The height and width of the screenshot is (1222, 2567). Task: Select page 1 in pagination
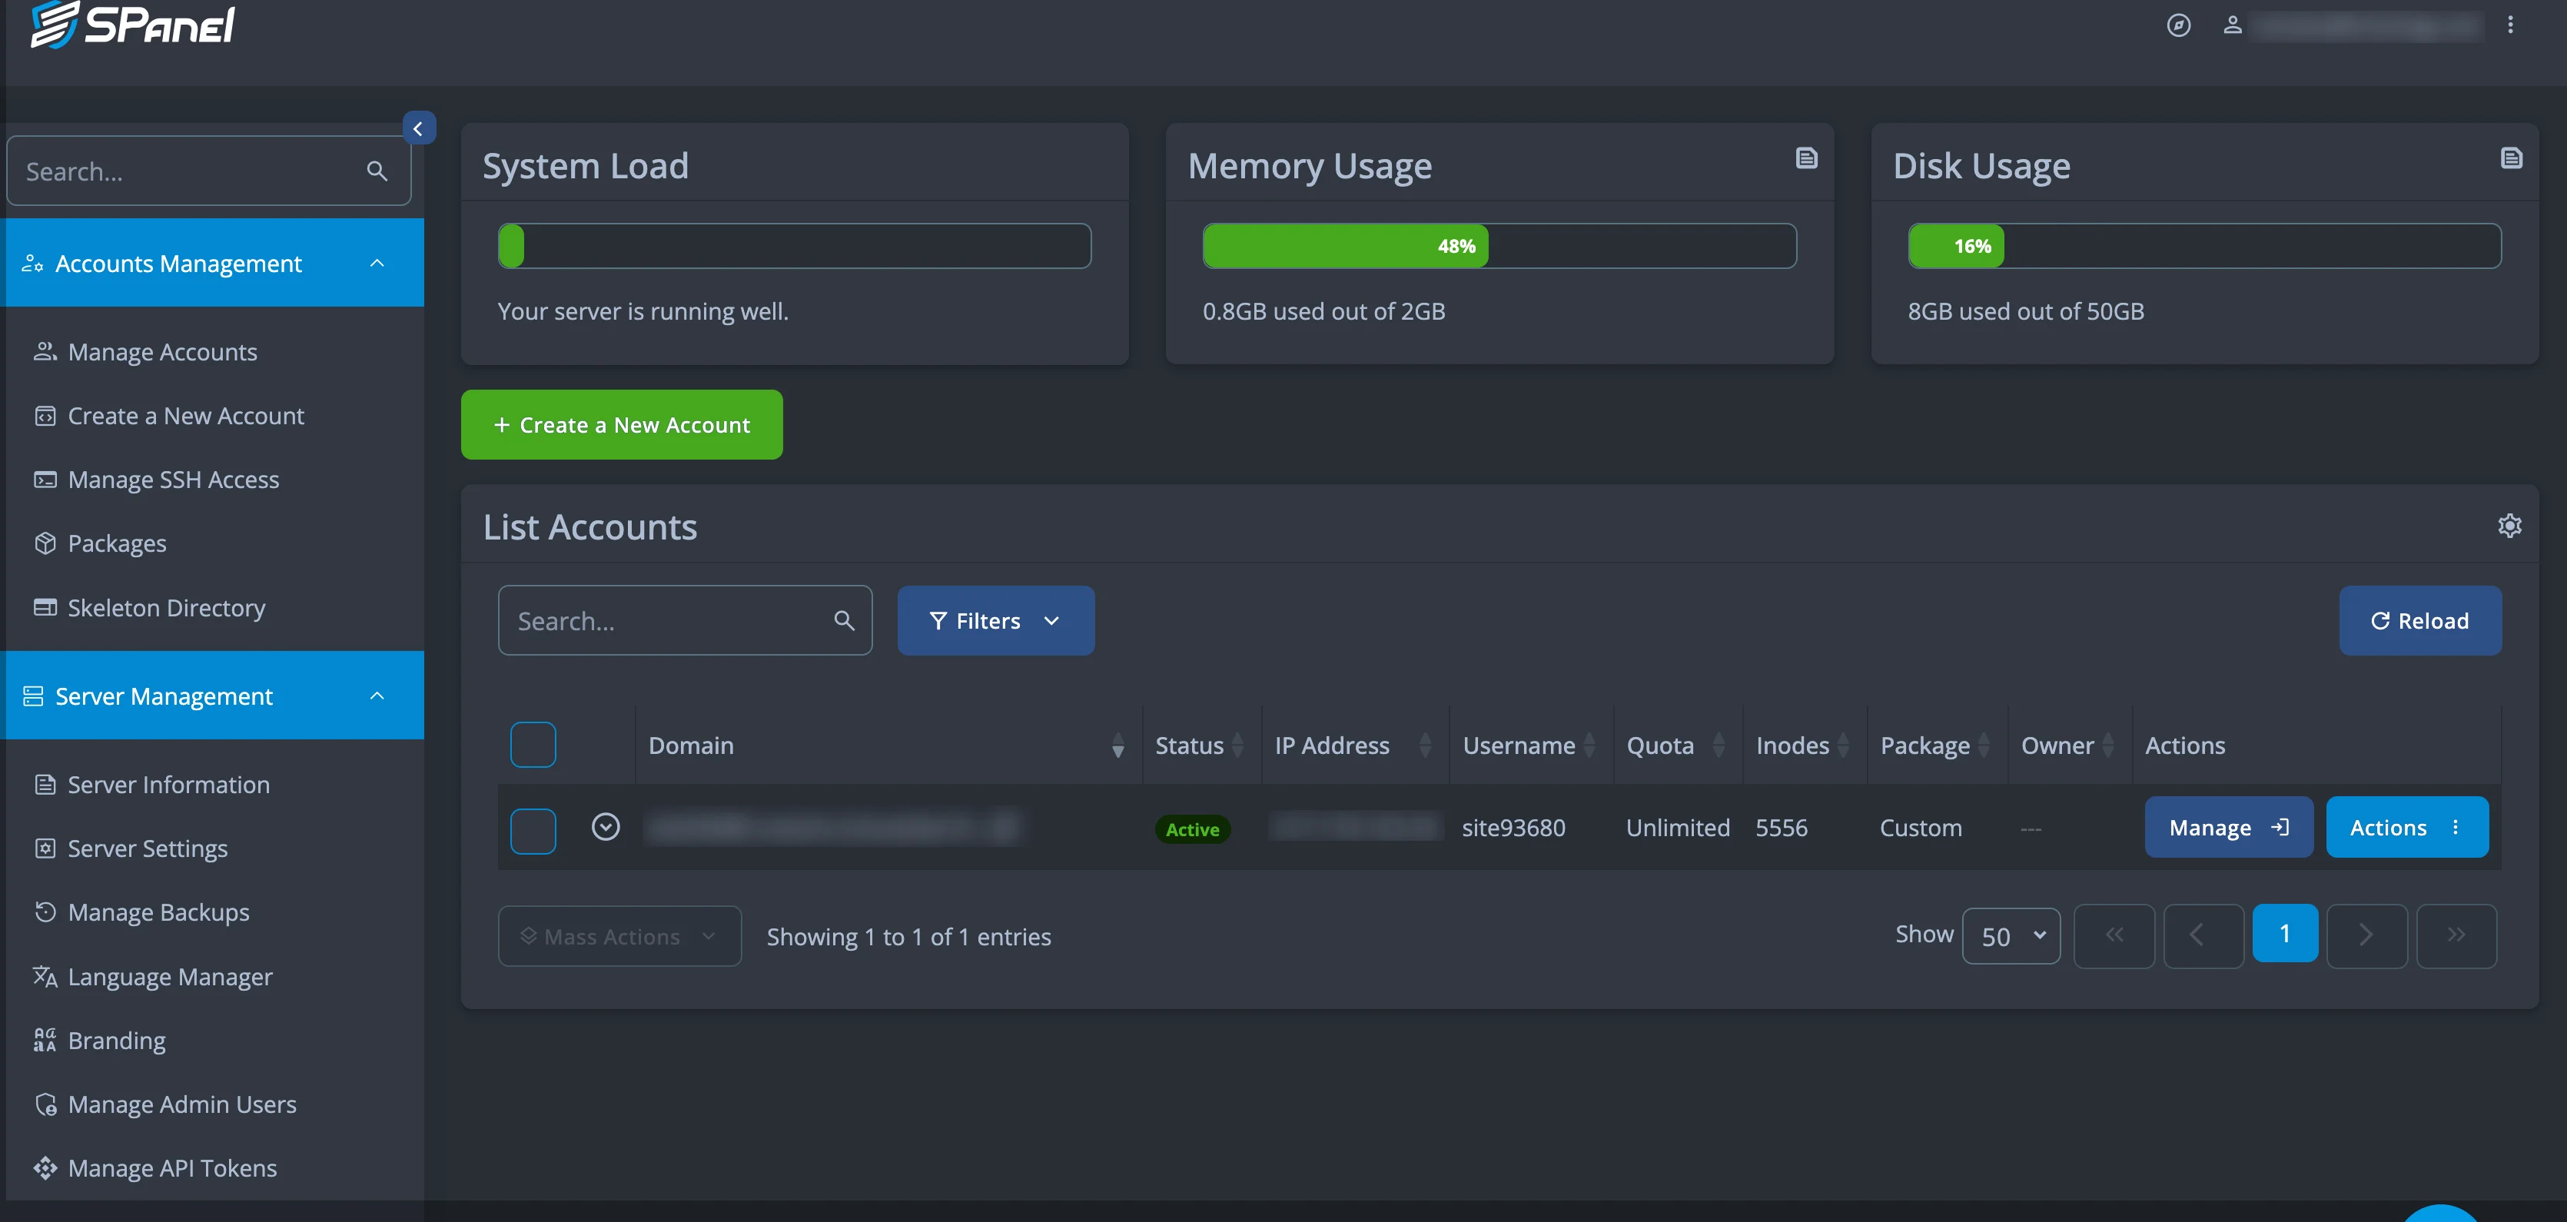(2284, 934)
